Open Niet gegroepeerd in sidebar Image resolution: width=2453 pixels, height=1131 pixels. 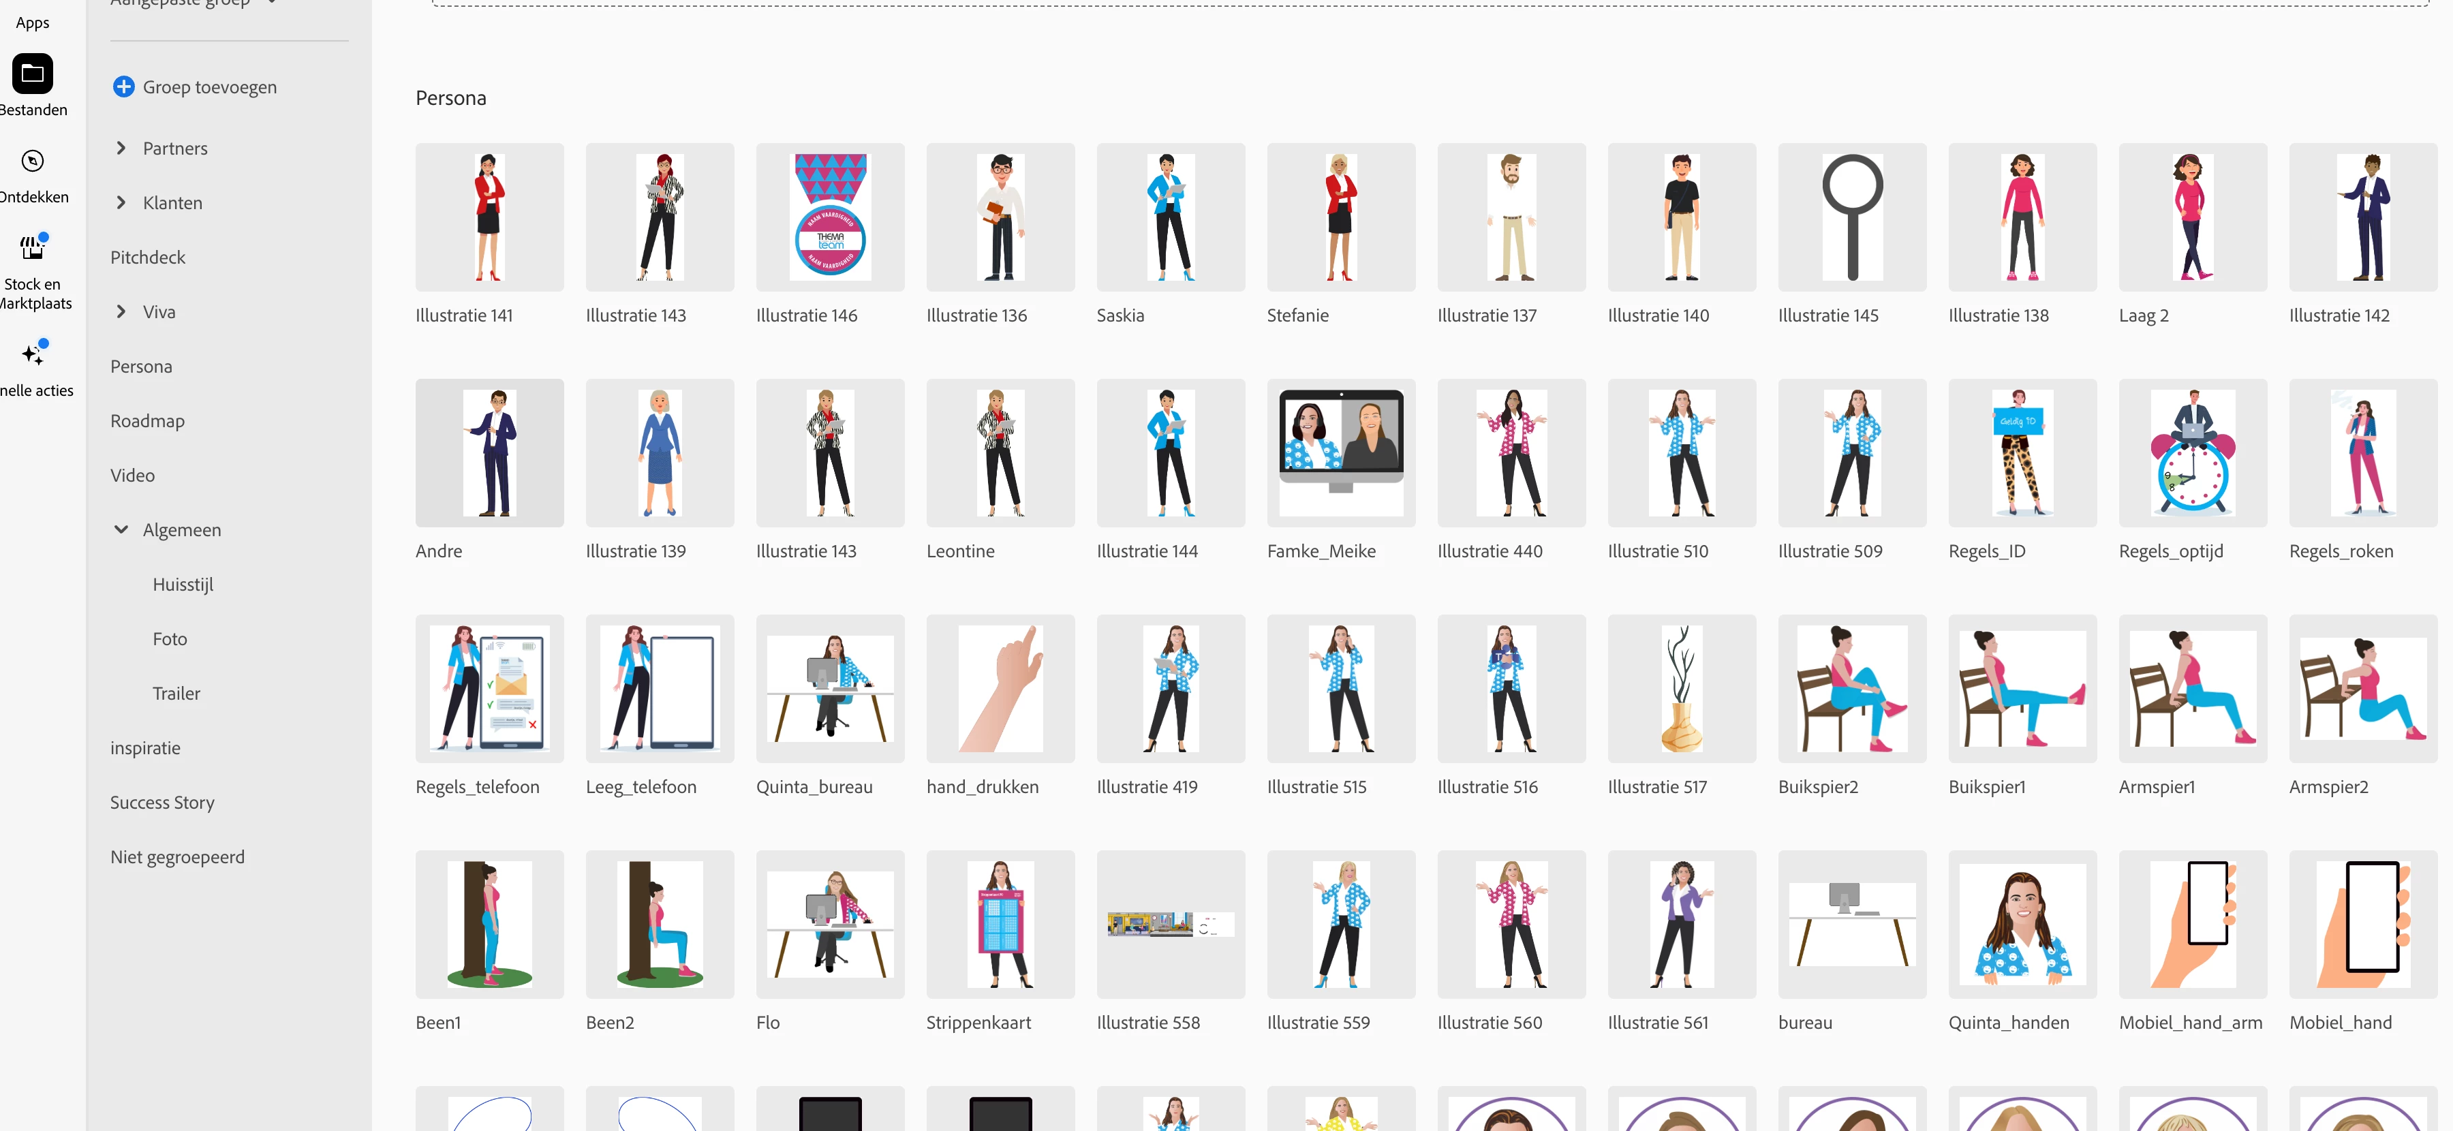coord(177,857)
